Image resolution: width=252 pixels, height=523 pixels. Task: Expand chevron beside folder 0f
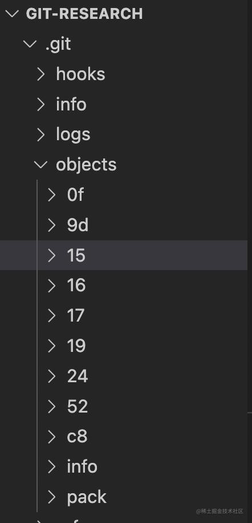[51, 195]
